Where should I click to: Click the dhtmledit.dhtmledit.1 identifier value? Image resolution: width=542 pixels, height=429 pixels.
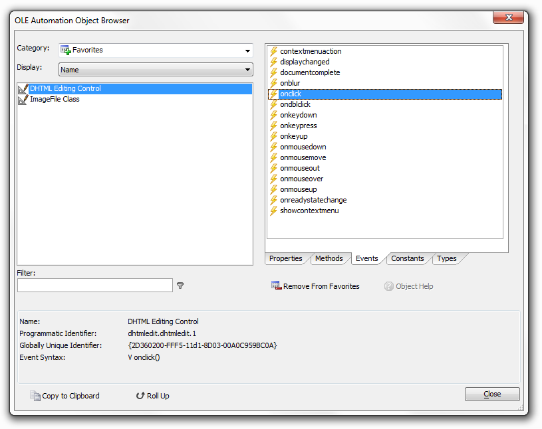point(162,334)
